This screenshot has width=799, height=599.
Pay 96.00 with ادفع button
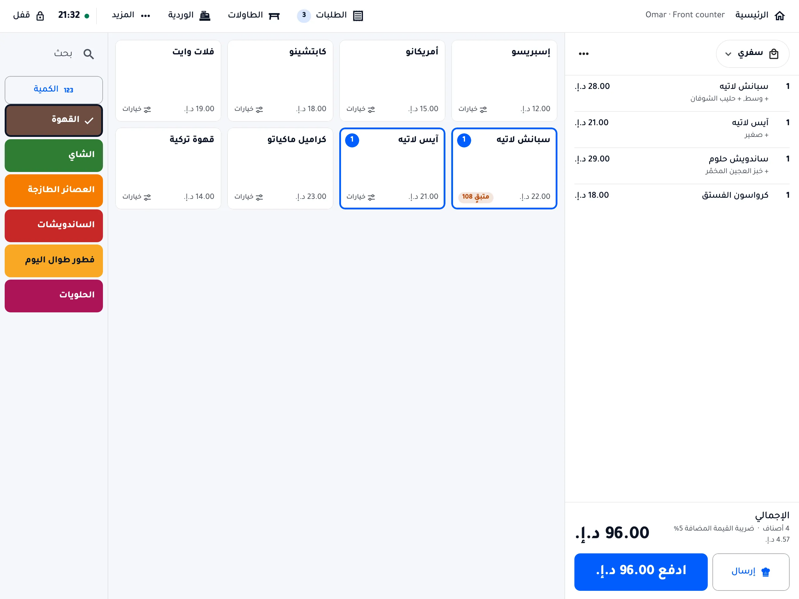point(641,572)
